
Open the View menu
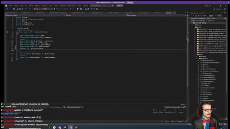coord(22,6)
